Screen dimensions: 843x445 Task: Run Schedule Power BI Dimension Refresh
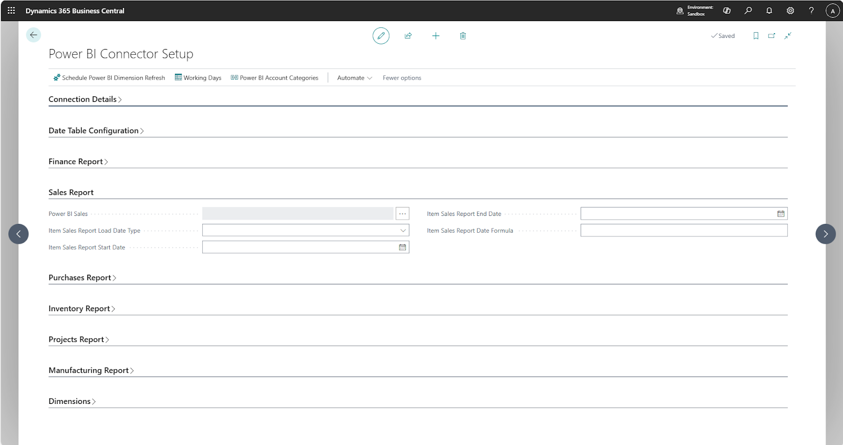click(109, 77)
